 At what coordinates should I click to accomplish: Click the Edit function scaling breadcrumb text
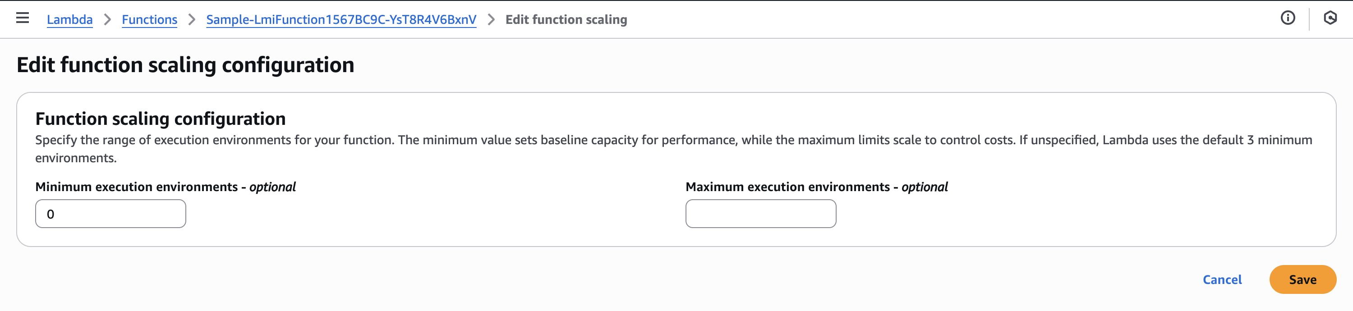point(566,19)
